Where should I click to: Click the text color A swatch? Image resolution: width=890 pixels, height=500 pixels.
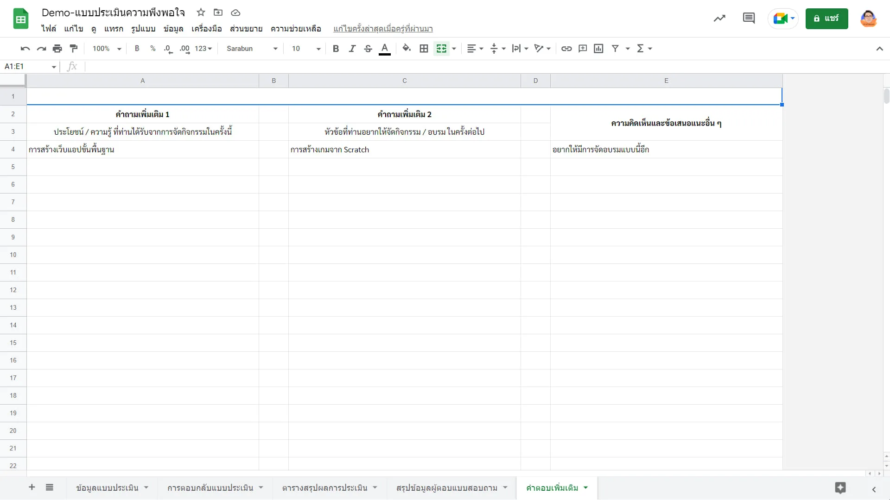tap(384, 48)
